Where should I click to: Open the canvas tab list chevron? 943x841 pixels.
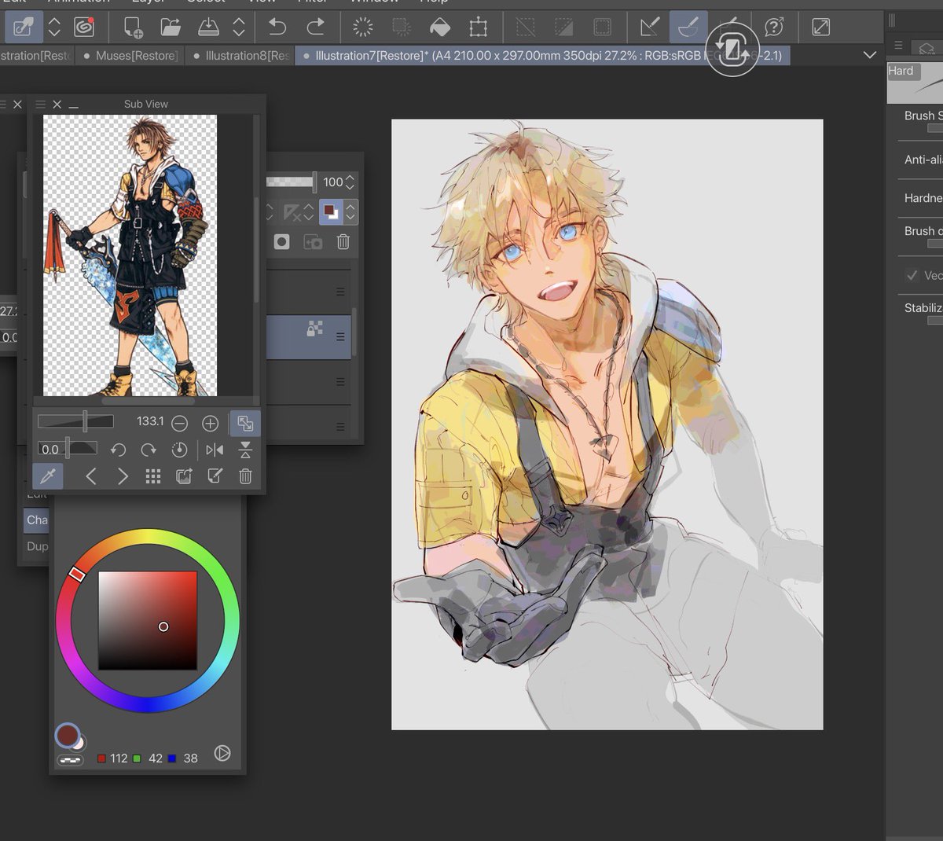(x=870, y=55)
